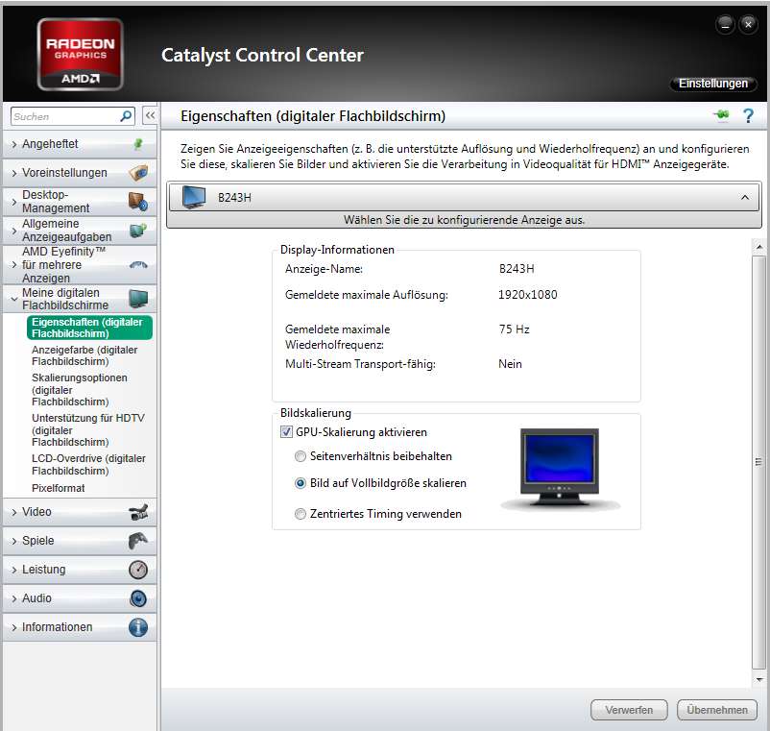Open the Pixelformat page
This screenshot has width=770, height=731.
(59, 488)
